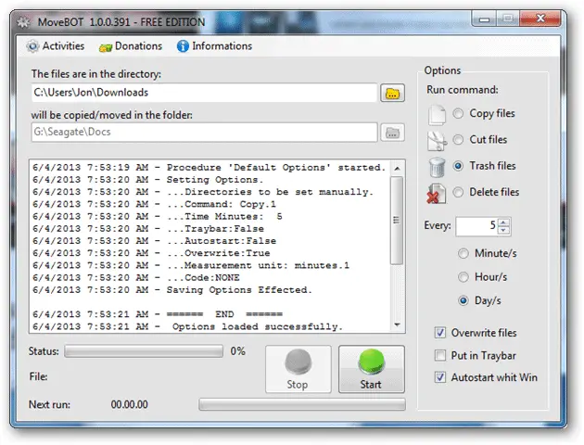The width and height of the screenshot is (584, 445).
Task: Click the Next run progress bar
Action: click(x=302, y=404)
